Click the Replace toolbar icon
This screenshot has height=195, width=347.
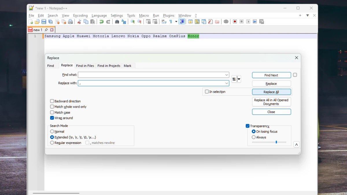[x=124, y=22]
